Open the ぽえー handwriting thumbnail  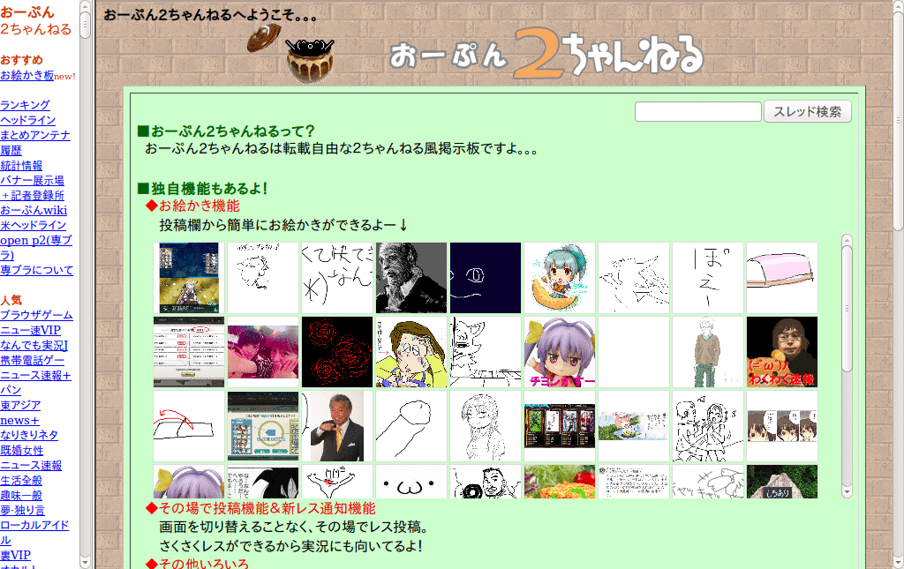point(708,278)
